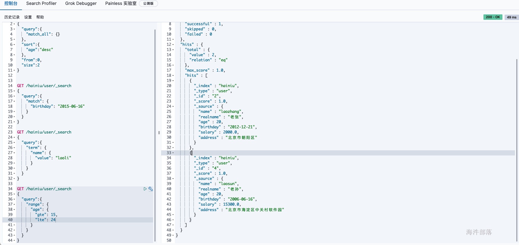Click the GET /hainiu/user/_search request on line 34
The image size is (519, 245).
44,189
